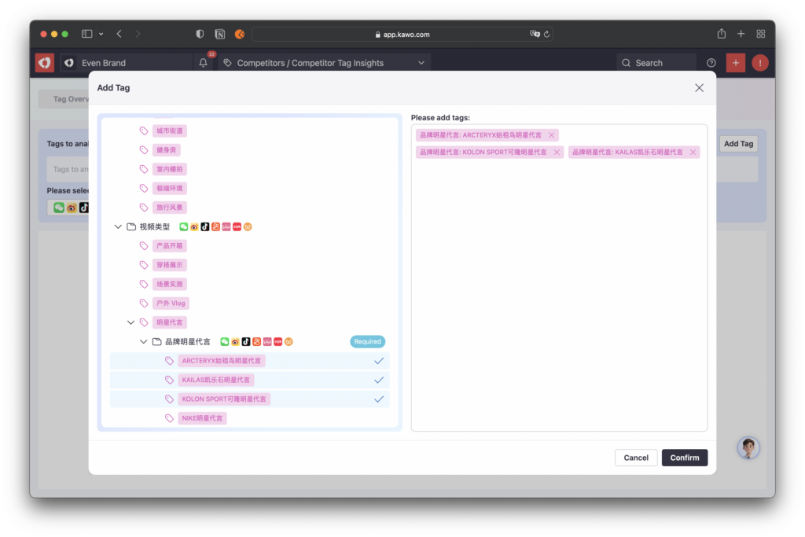The image size is (805, 537).
Task: Click the Search field
Action: point(656,63)
